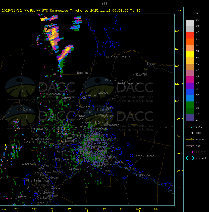209x212 pixels.
Task: Click the '30HM' legend label
Action: coord(199,133)
